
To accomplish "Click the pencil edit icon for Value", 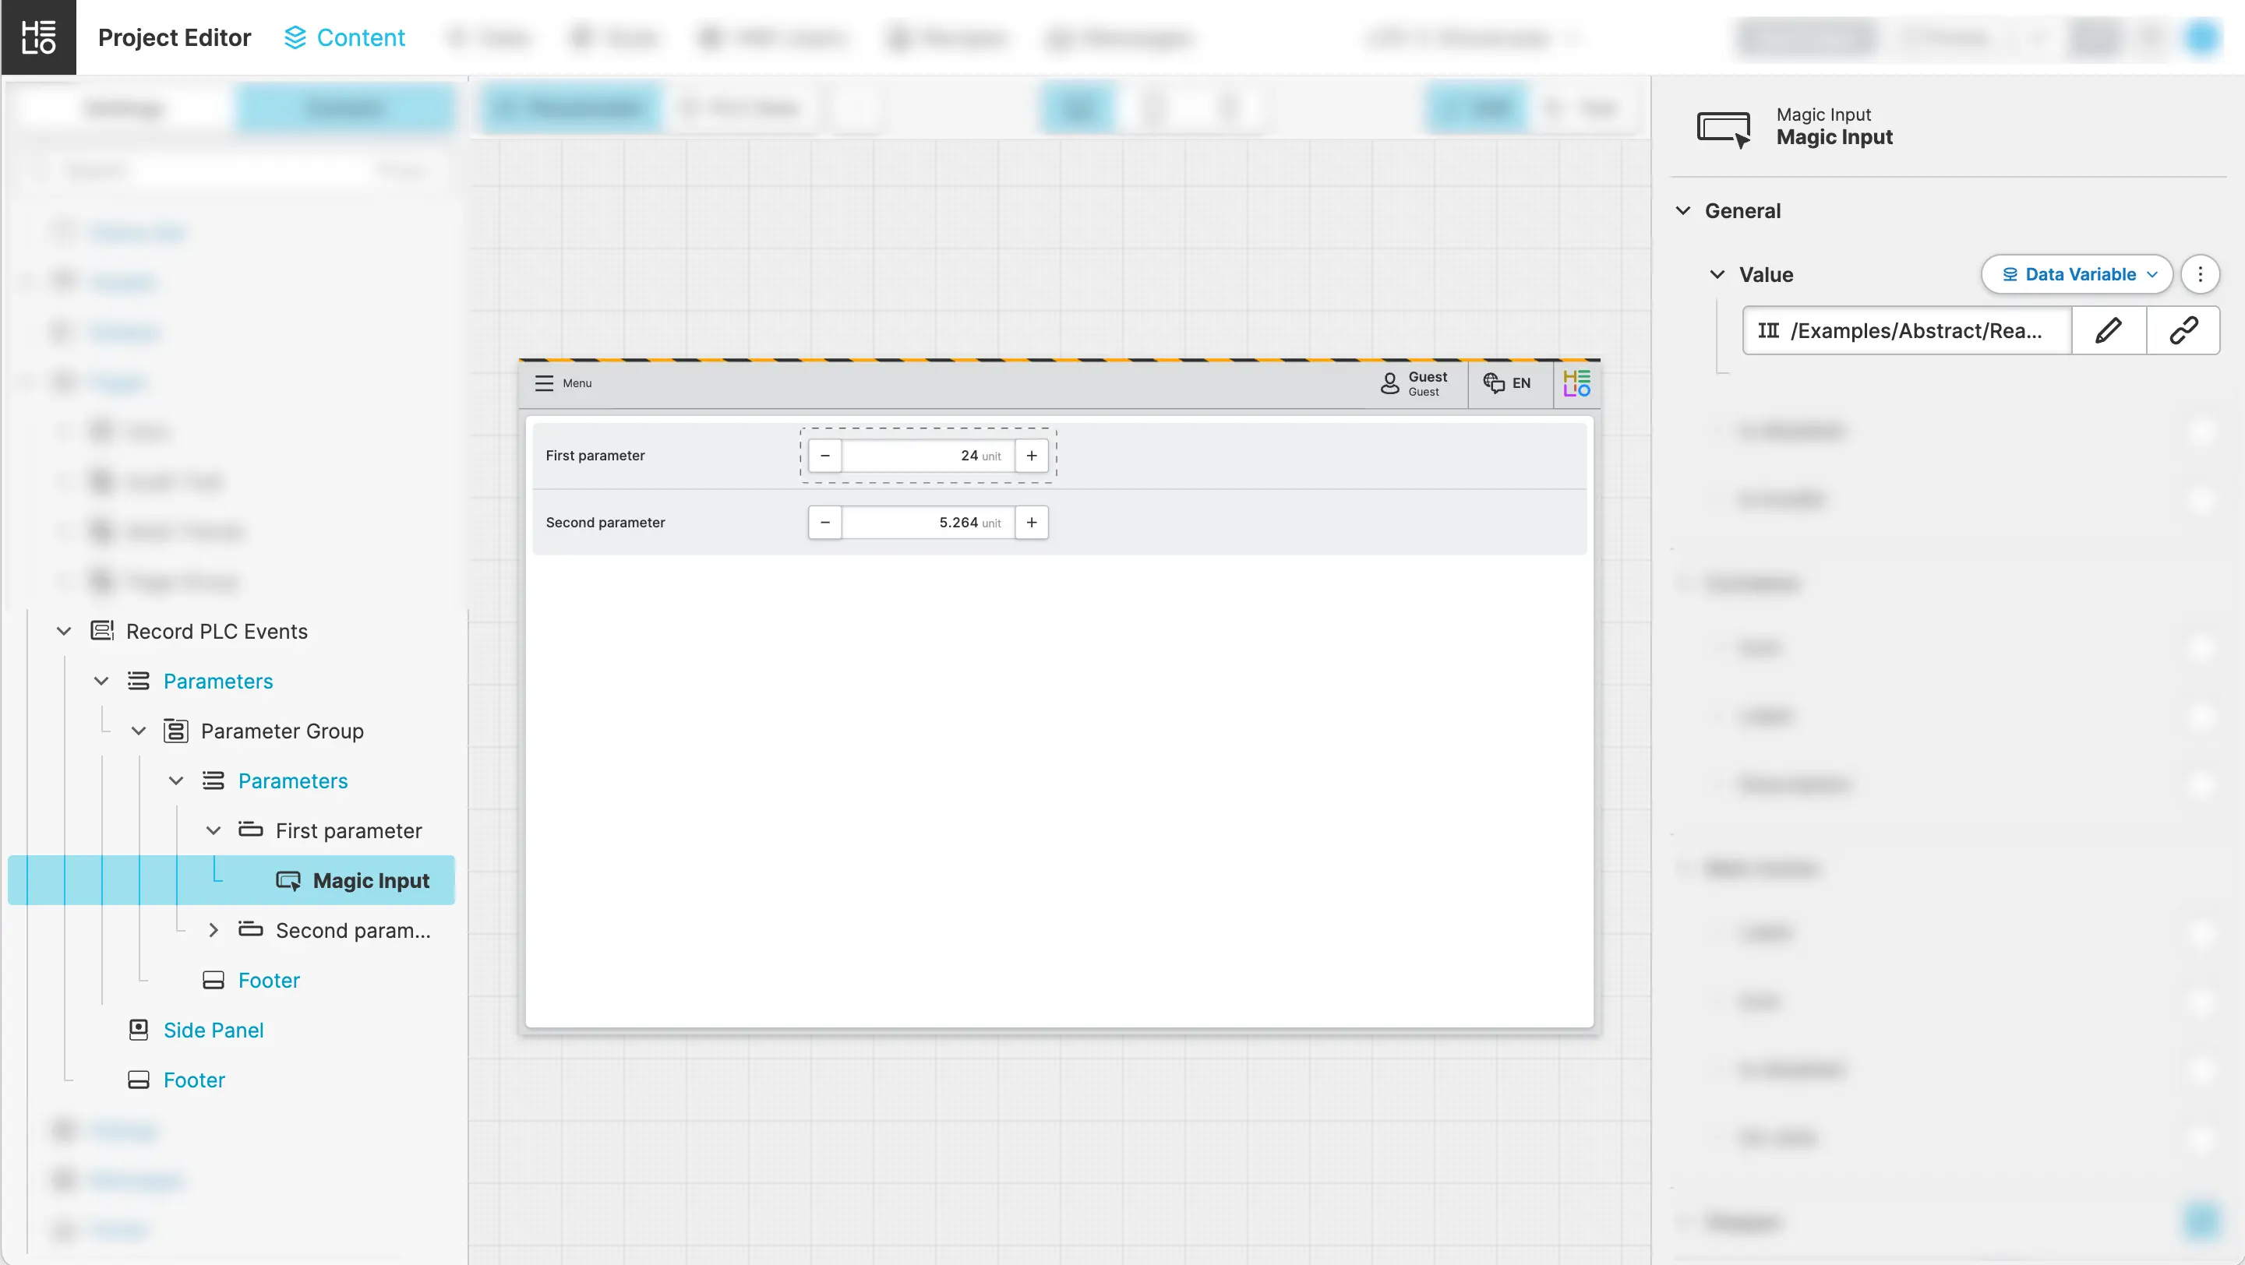I will pyautogui.click(x=2108, y=330).
